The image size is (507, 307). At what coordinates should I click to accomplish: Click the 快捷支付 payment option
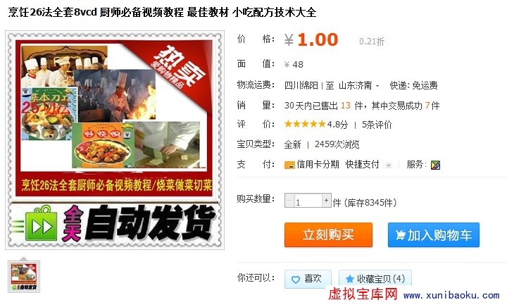362,165
